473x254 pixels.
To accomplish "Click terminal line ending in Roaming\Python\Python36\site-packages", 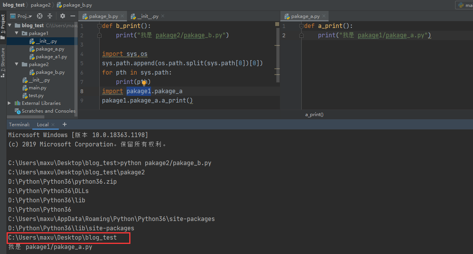I will click(x=111, y=219).
